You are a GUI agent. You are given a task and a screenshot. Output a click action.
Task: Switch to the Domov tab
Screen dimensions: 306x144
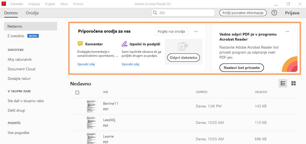coord(11,13)
